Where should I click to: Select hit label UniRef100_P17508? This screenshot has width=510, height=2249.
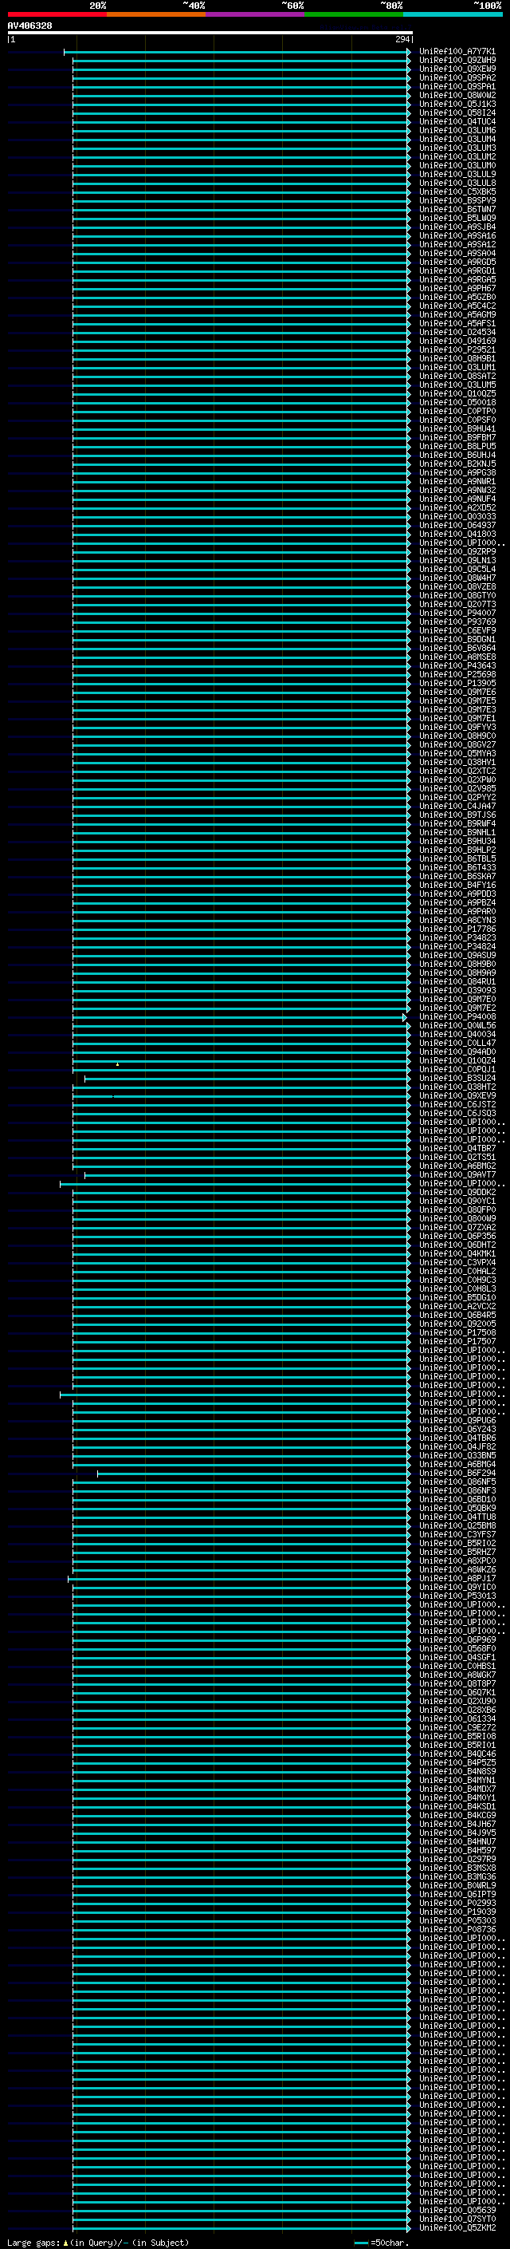click(x=457, y=1333)
